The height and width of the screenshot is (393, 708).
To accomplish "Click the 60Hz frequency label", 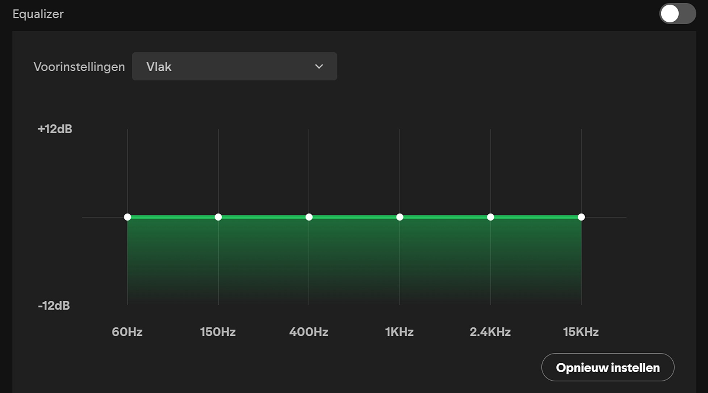I will point(127,332).
